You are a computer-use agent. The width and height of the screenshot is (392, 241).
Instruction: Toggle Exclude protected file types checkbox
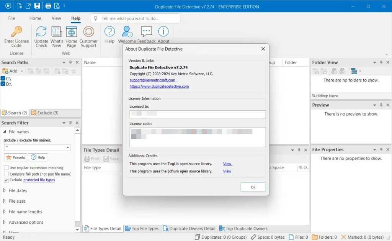pyautogui.click(x=6, y=180)
